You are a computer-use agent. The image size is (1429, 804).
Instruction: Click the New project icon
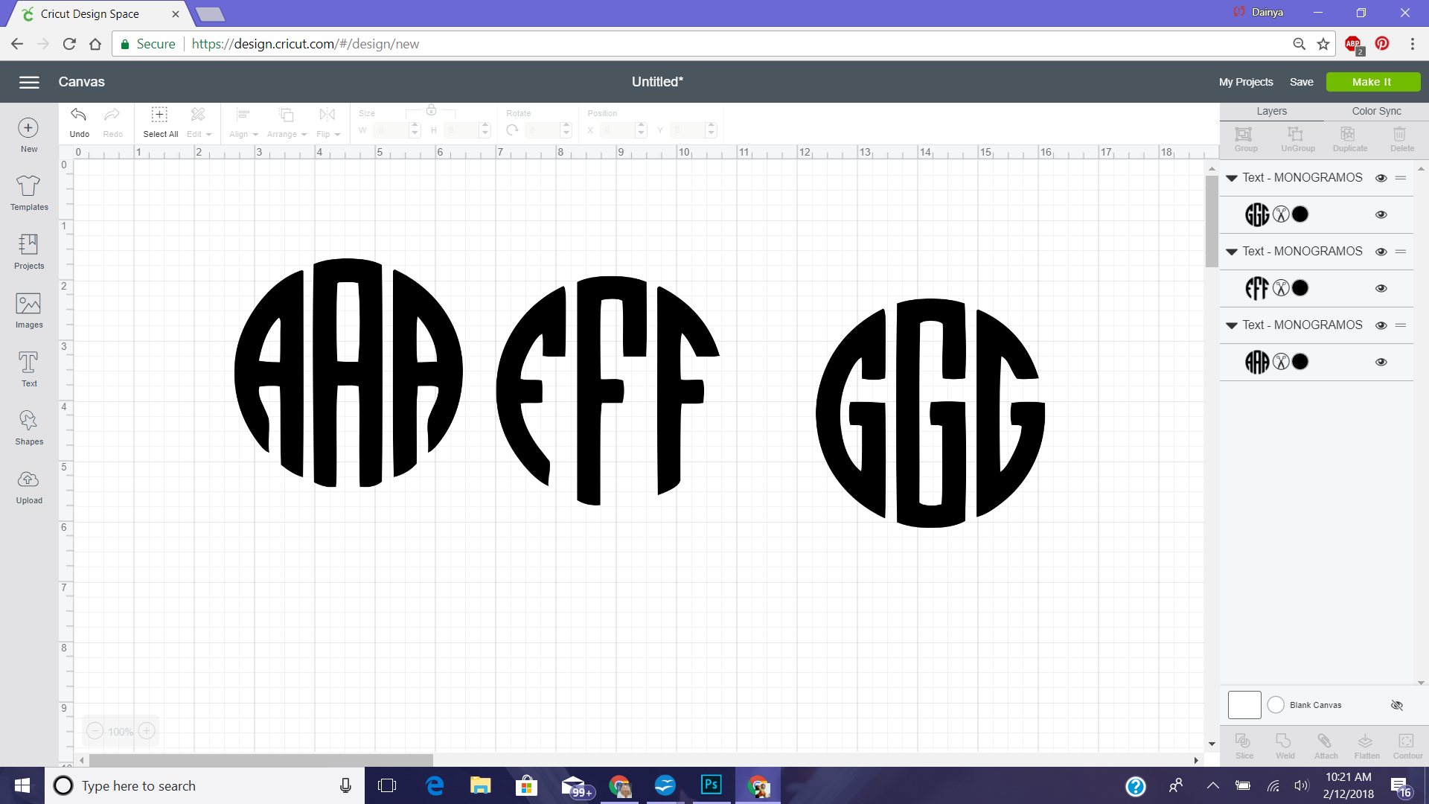pyautogui.click(x=28, y=128)
